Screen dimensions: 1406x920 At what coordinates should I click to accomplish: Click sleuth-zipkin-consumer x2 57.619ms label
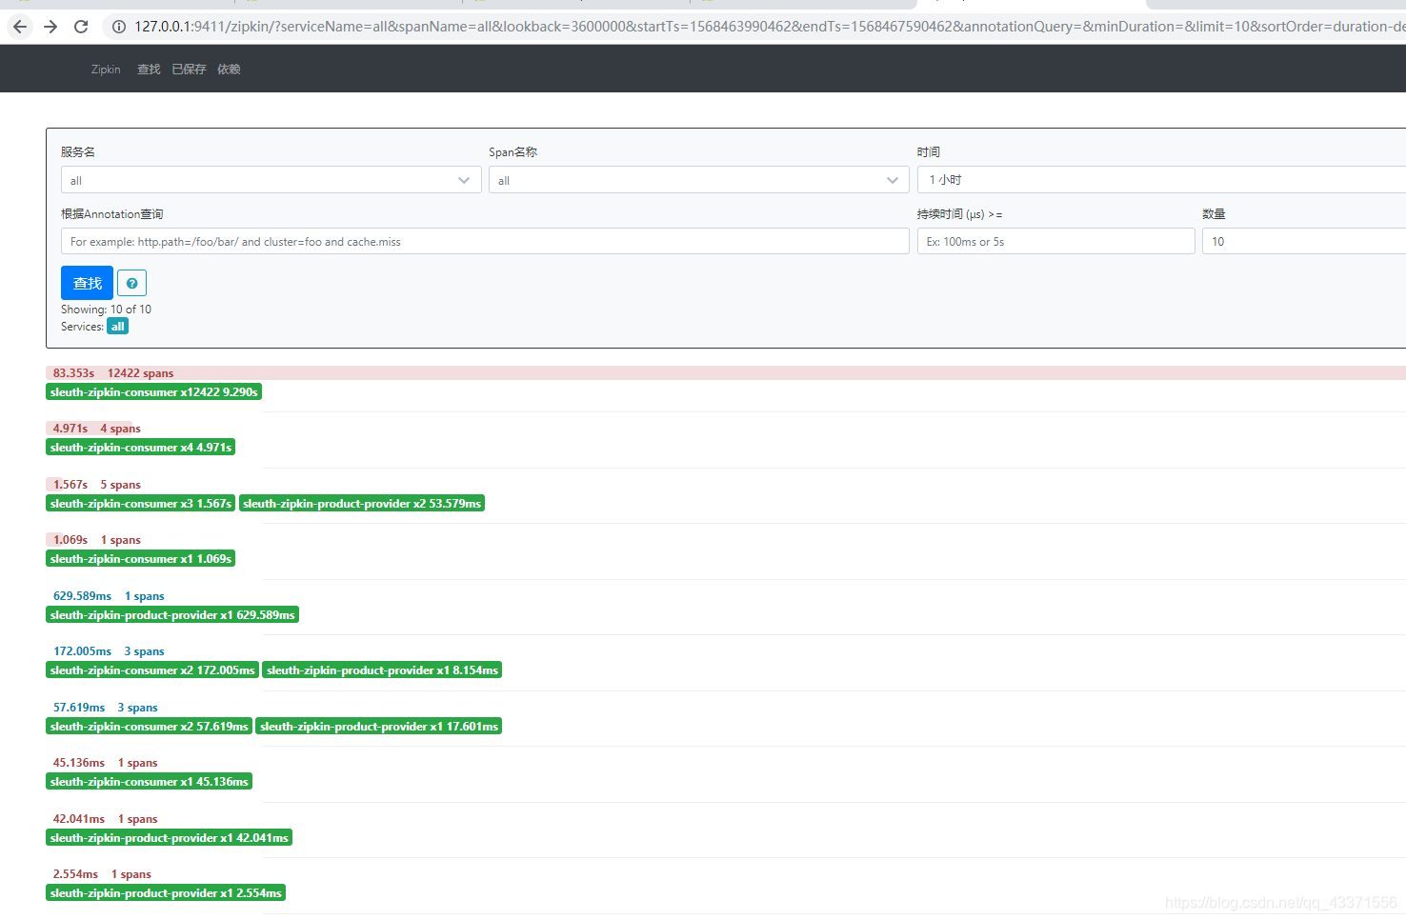[x=149, y=727]
